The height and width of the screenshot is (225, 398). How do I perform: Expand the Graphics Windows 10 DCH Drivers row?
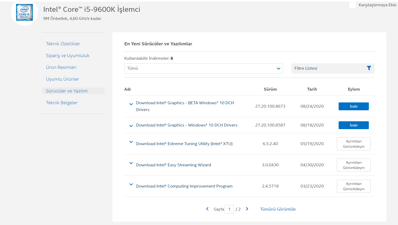pyautogui.click(x=131, y=126)
